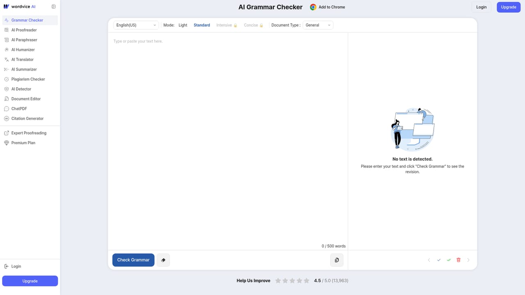Screen dimensions: 525x295
Task: Open Premium Plan from the sidebar
Action: (x=30, y=143)
